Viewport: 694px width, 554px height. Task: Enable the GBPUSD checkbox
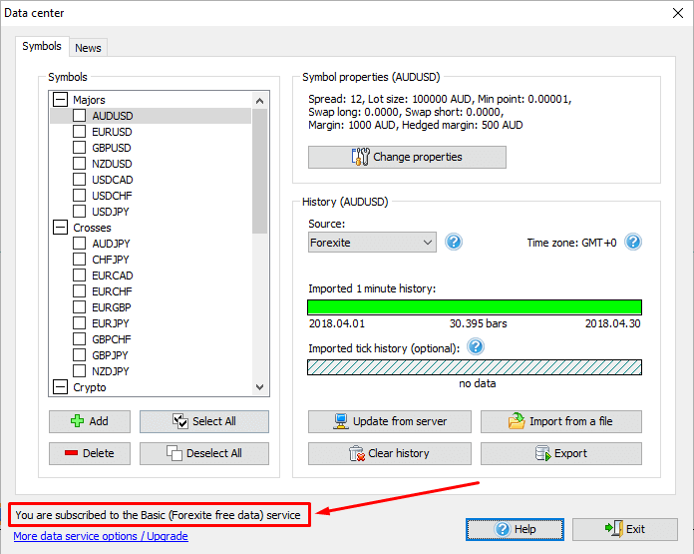click(x=80, y=148)
